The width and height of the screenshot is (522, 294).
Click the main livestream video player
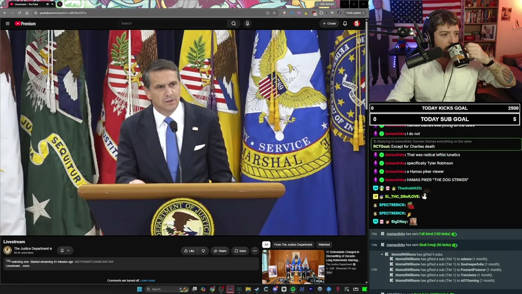tap(183, 133)
